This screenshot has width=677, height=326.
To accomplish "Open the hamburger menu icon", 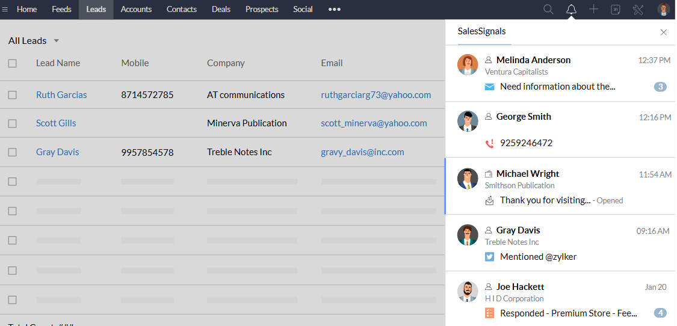I will pos(5,9).
